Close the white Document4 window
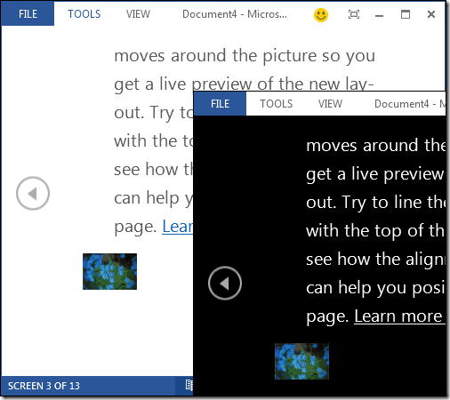450x400 pixels. 431,14
